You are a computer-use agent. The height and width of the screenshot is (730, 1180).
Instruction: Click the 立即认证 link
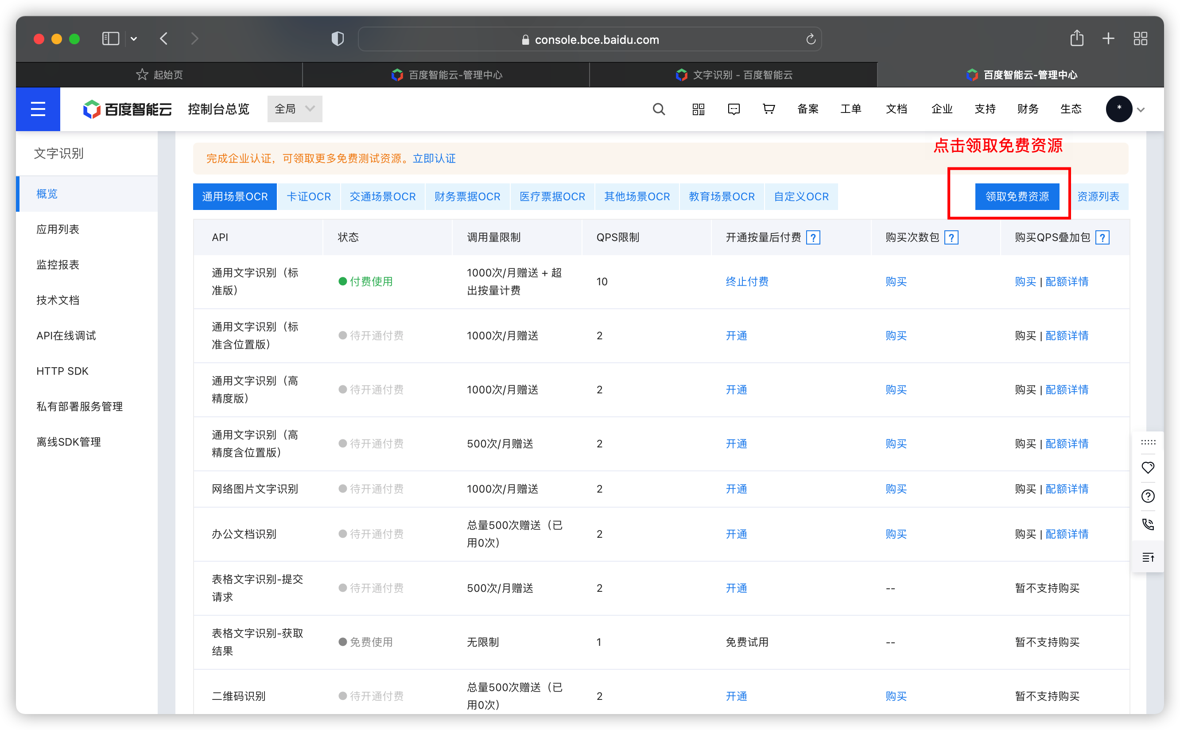click(434, 159)
